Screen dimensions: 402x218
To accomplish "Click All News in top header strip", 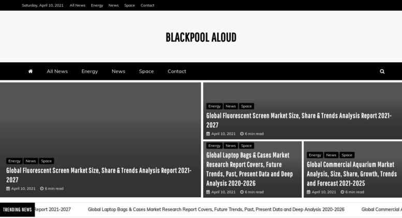I will (x=78, y=5).
